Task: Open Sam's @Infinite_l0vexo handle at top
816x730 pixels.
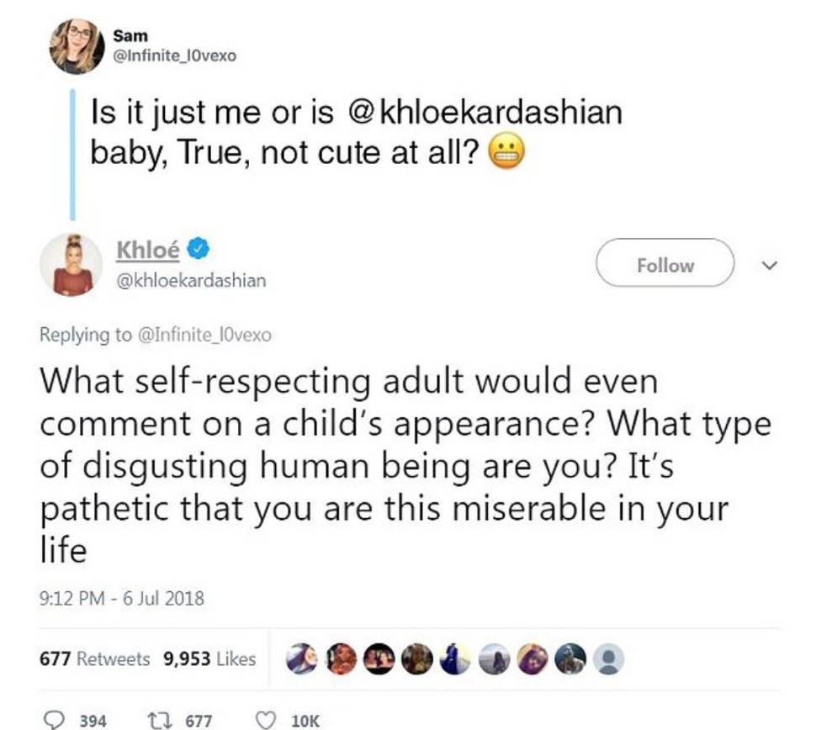Action: tap(175, 56)
